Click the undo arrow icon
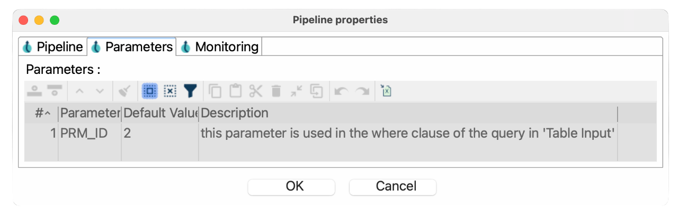This screenshot has height=218, width=678. pyautogui.click(x=341, y=91)
